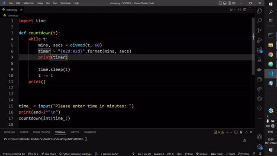Viewport: 277px width, 156px height.
Task: Open Google Chrome from taskbar
Action: coord(271,55)
